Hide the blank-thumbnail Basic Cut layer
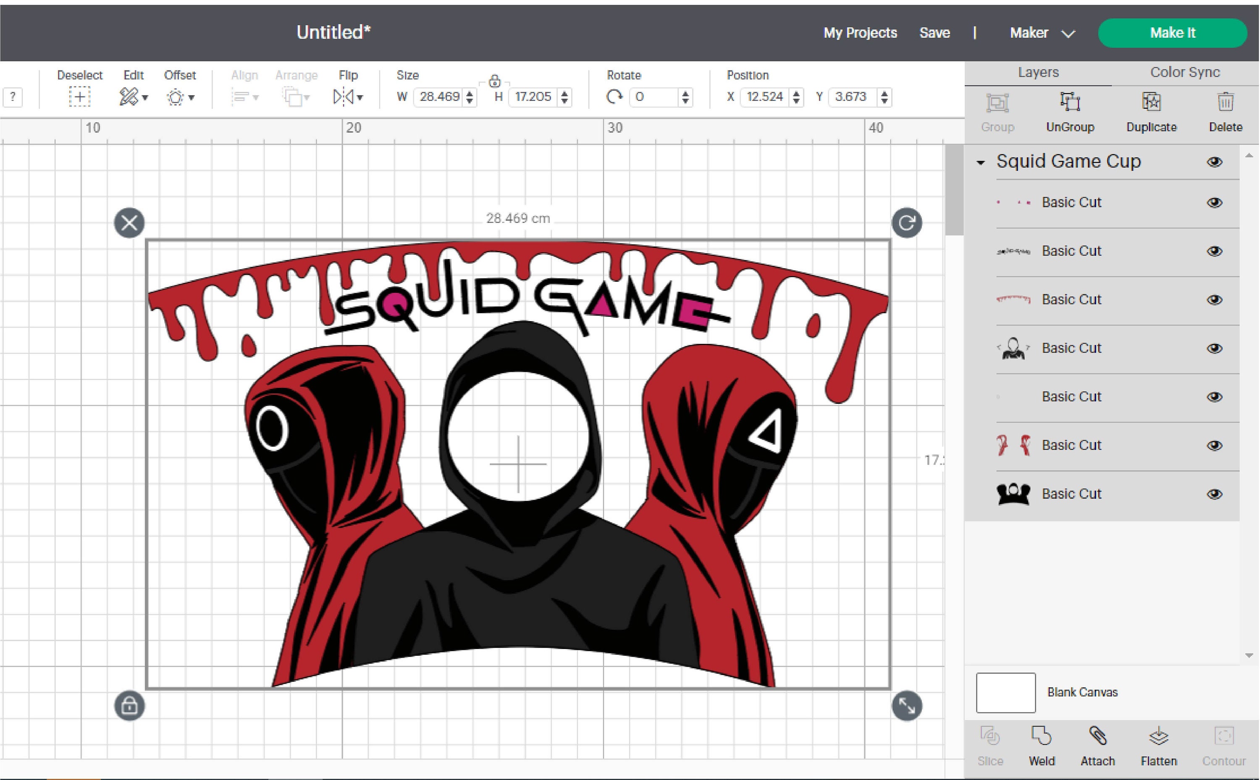The width and height of the screenshot is (1260, 780). [x=1215, y=397]
